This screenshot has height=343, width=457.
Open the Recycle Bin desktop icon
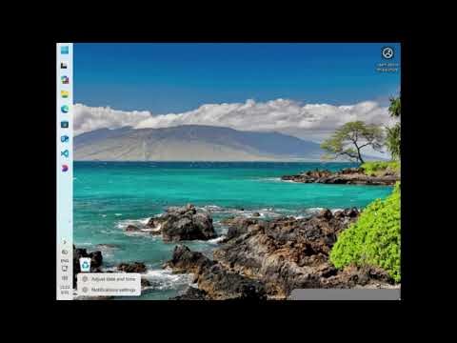tap(85, 265)
